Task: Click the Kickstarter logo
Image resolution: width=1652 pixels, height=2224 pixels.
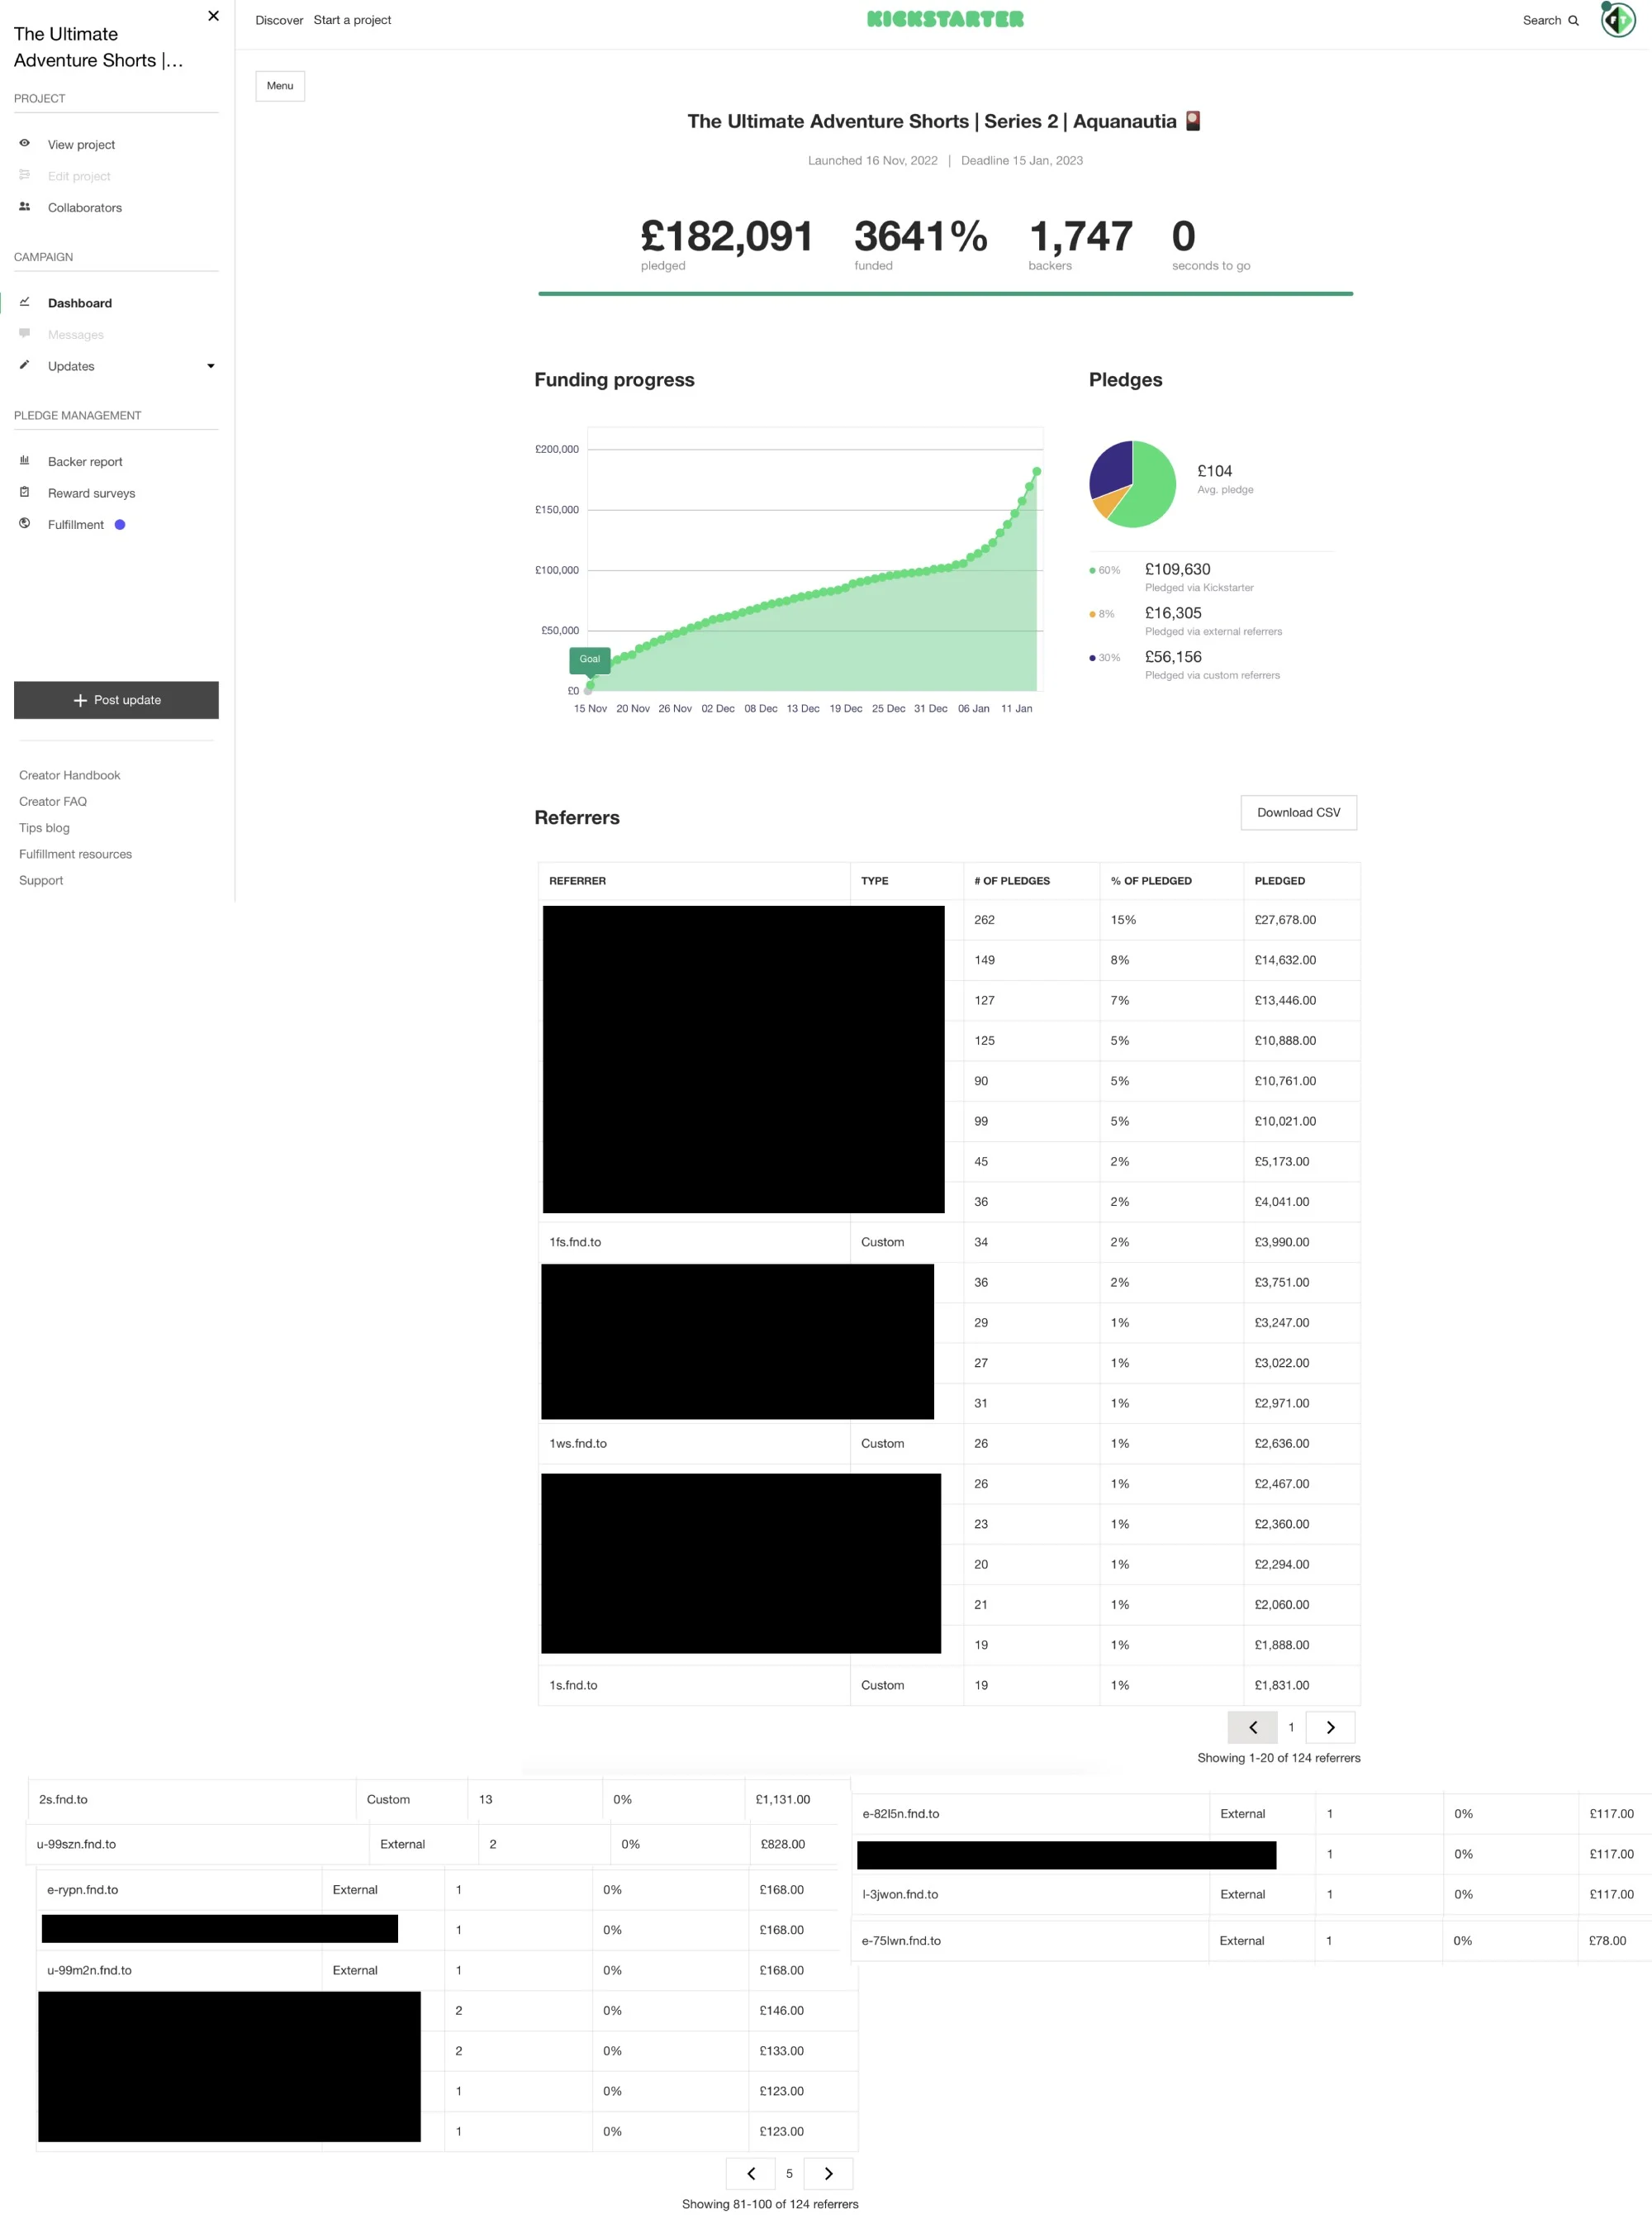Action: pos(945,19)
